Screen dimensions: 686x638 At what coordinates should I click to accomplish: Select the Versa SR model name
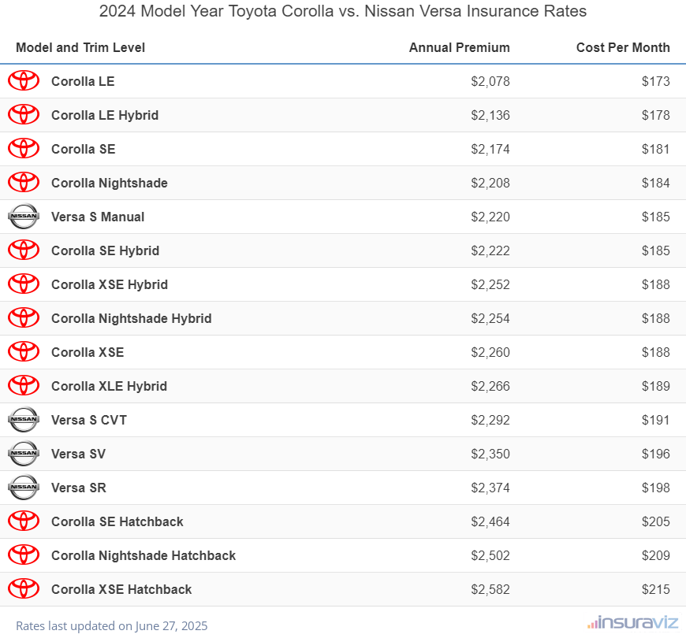point(79,488)
